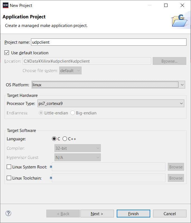Open the Hypervisor Guest N/A dropdown
This screenshot has height=223, width=191.
coord(78,158)
